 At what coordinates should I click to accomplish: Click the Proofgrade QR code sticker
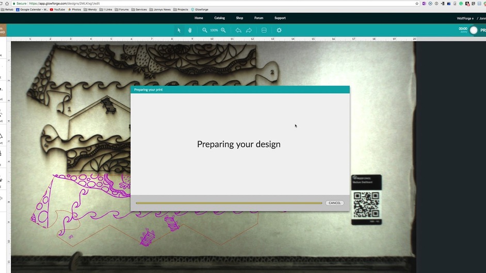(366, 200)
